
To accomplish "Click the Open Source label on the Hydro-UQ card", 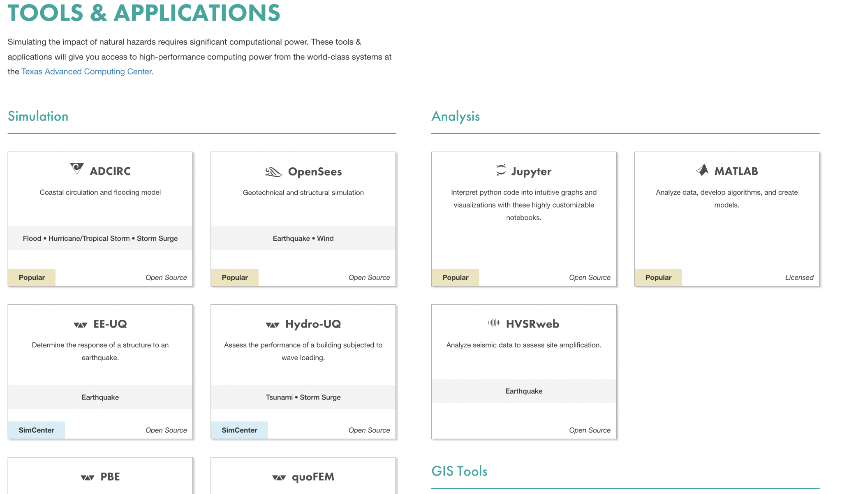I will [369, 430].
